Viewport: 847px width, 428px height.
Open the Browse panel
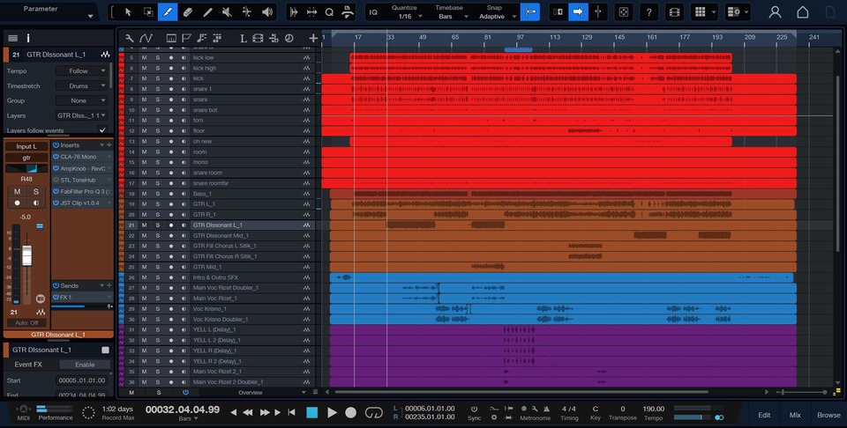click(828, 415)
